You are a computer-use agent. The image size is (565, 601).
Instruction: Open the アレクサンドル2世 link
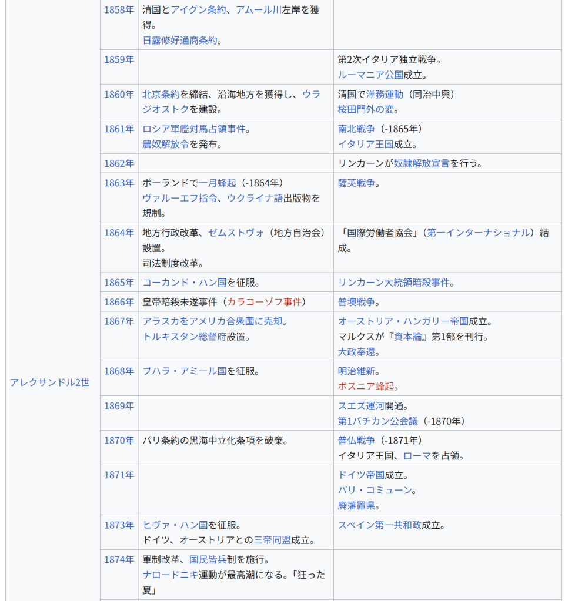pos(50,382)
